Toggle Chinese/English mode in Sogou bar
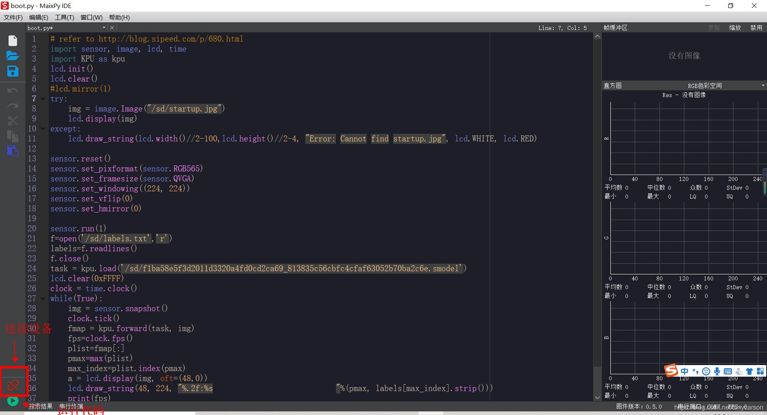The image size is (767, 415). (685, 371)
